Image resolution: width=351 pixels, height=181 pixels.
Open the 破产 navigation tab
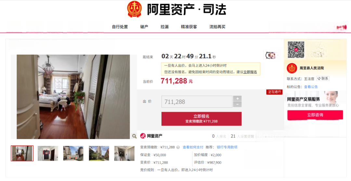[x=144, y=27]
